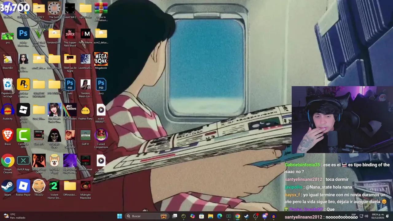The width and height of the screenshot is (393, 221).
Task: Select the Silent Still 2 shortcut
Action: click(70, 10)
